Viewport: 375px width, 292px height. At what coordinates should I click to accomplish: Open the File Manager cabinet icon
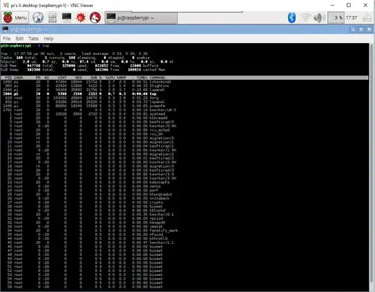pyautogui.click(x=52, y=17)
